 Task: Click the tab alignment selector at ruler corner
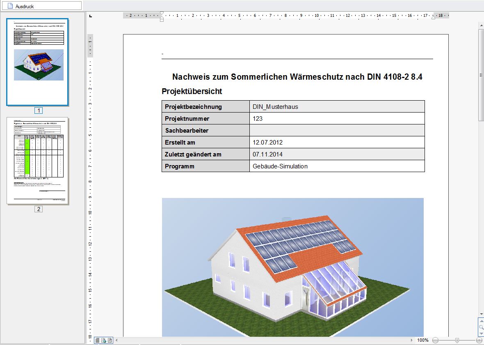click(x=91, y=16)
